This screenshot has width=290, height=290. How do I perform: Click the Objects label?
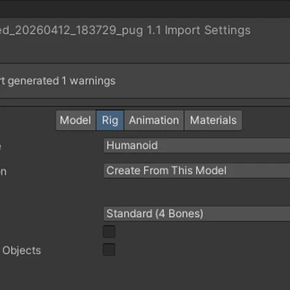(x=22, y=250)
